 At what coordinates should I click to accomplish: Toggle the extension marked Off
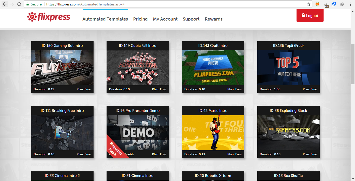coord(326,4)
